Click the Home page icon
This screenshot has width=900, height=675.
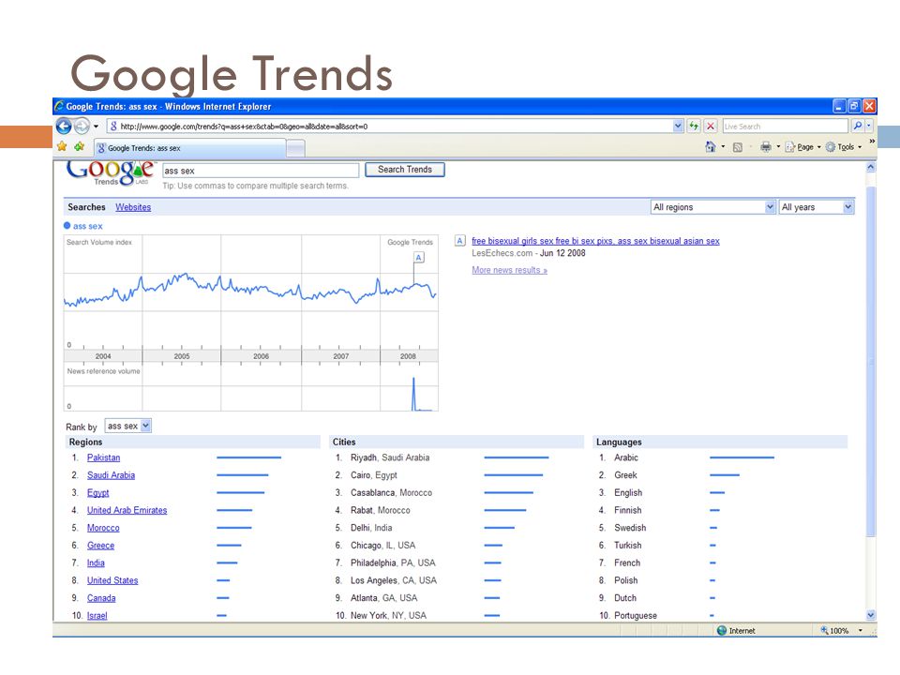pyautogui.click(x=711, y=147)
